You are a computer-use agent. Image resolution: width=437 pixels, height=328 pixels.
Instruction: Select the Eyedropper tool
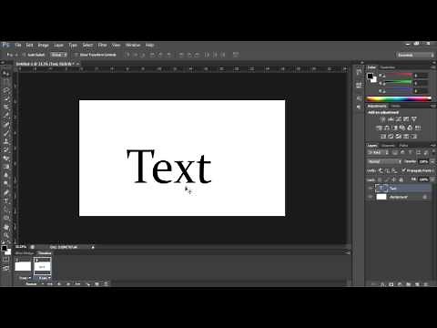tap(5, 116)
